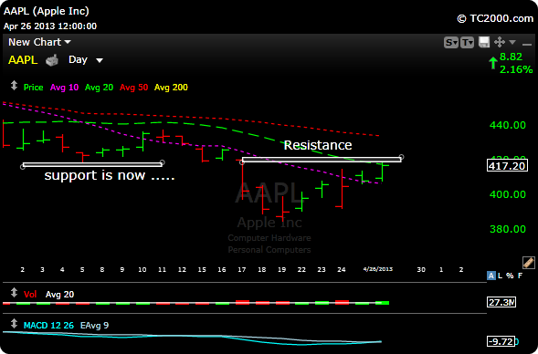Viewport: 538px width, 354px height.
Task: Select the Avg 200 moving average label
Action: point(171,88)
